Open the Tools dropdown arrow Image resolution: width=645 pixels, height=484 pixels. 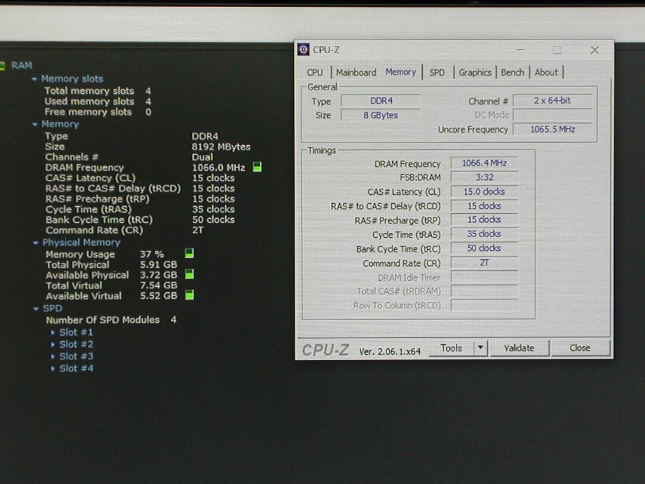pos(480,348)
